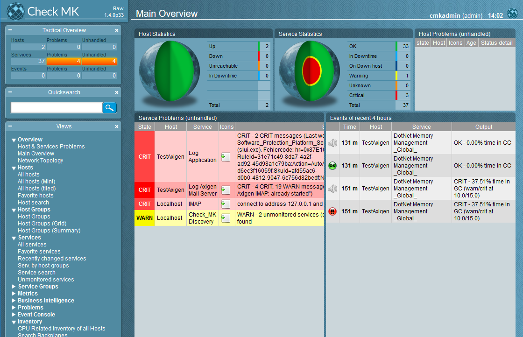Sort events by Time column header

click(x=349, y=127)
